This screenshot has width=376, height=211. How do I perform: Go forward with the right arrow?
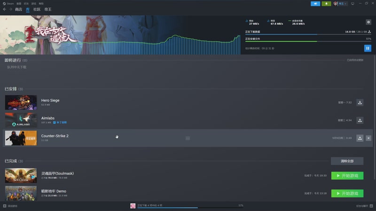coord(10,9)
